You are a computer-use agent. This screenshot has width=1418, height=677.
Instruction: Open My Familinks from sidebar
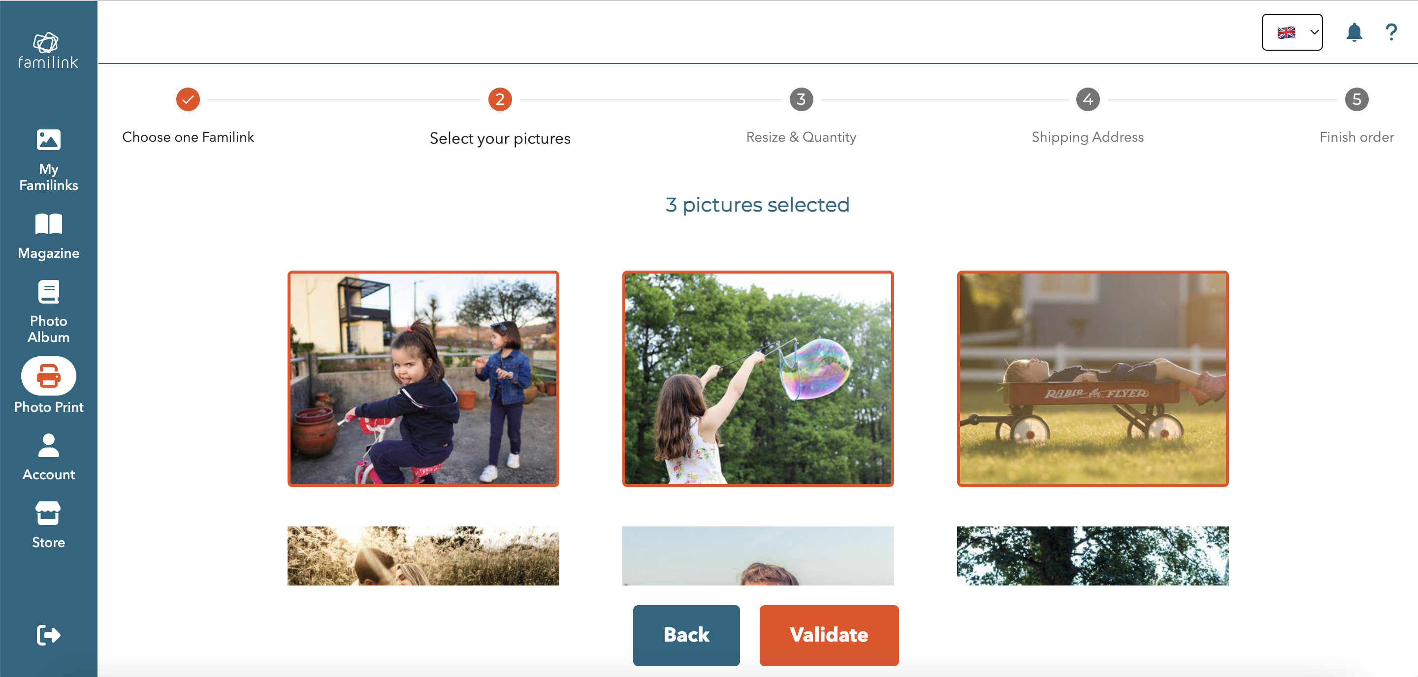(48, 160)
